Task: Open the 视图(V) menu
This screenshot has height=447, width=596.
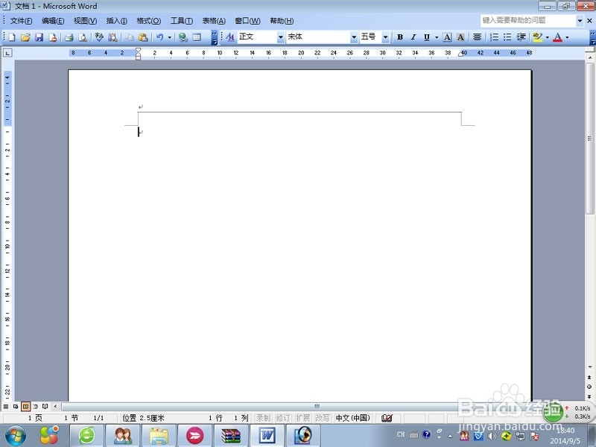Action: coord(85,21)
